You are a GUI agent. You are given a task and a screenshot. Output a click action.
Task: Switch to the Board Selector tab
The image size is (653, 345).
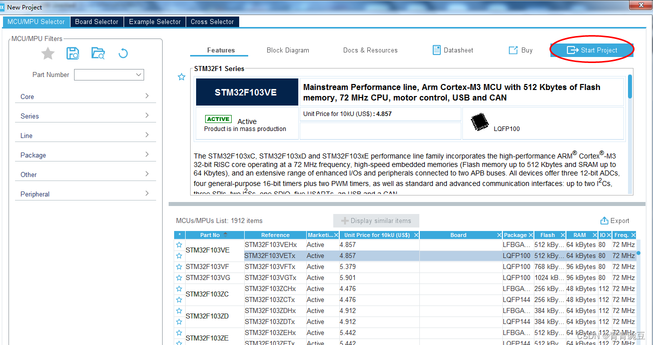tap(97, 22)
